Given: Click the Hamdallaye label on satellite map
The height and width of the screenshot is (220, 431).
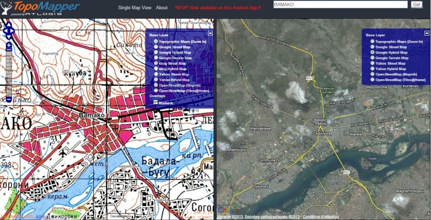Looking at the screenshot, I should coord(261,128).
